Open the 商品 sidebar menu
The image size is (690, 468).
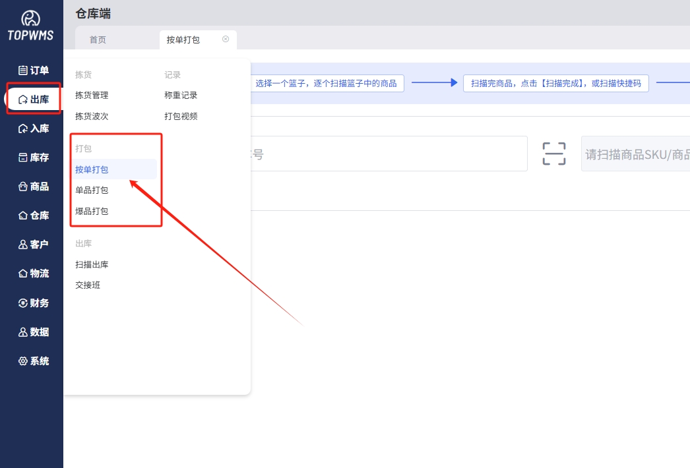click(34, 187)
